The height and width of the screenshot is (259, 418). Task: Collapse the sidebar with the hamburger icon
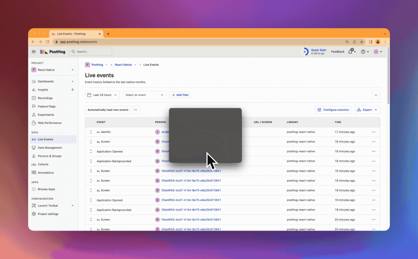click(34, 52)
